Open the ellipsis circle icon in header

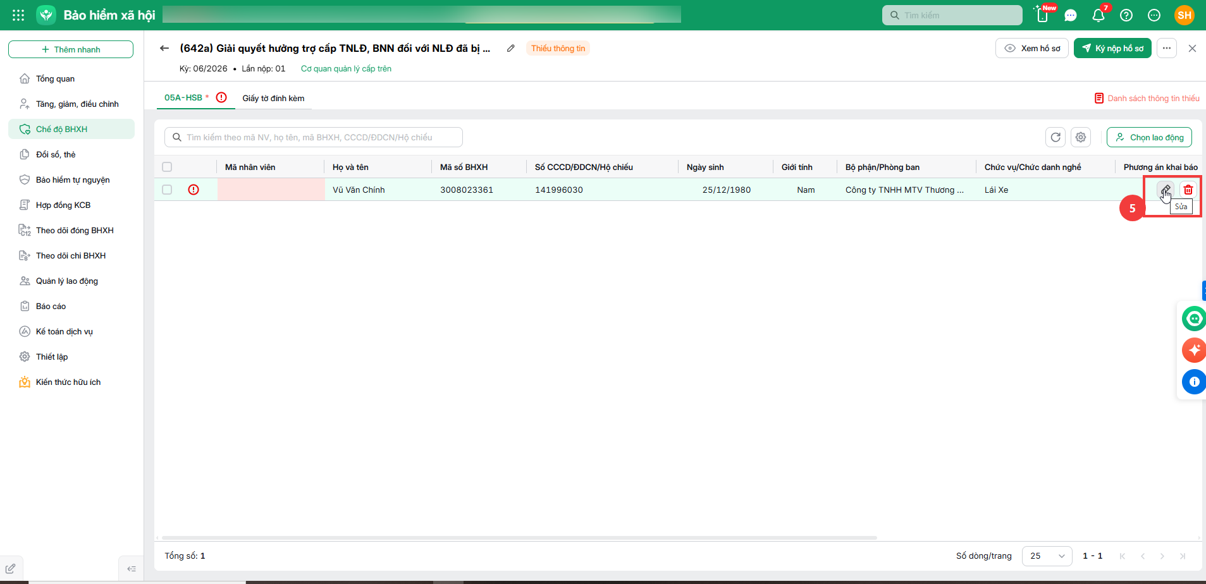click(x=1154, y=15)
